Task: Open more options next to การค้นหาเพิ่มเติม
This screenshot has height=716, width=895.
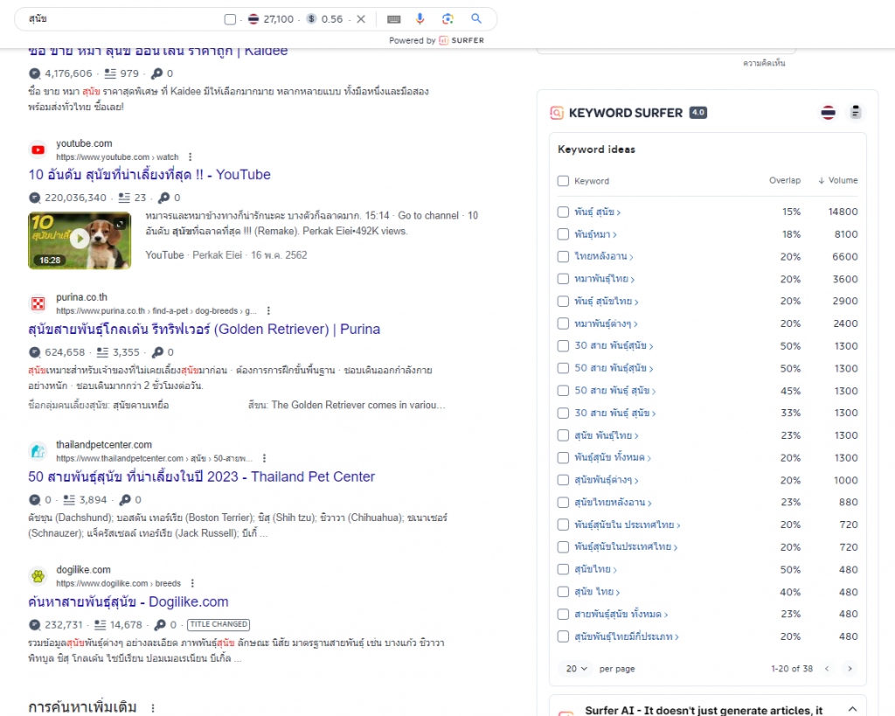Action: pos(153,708)
